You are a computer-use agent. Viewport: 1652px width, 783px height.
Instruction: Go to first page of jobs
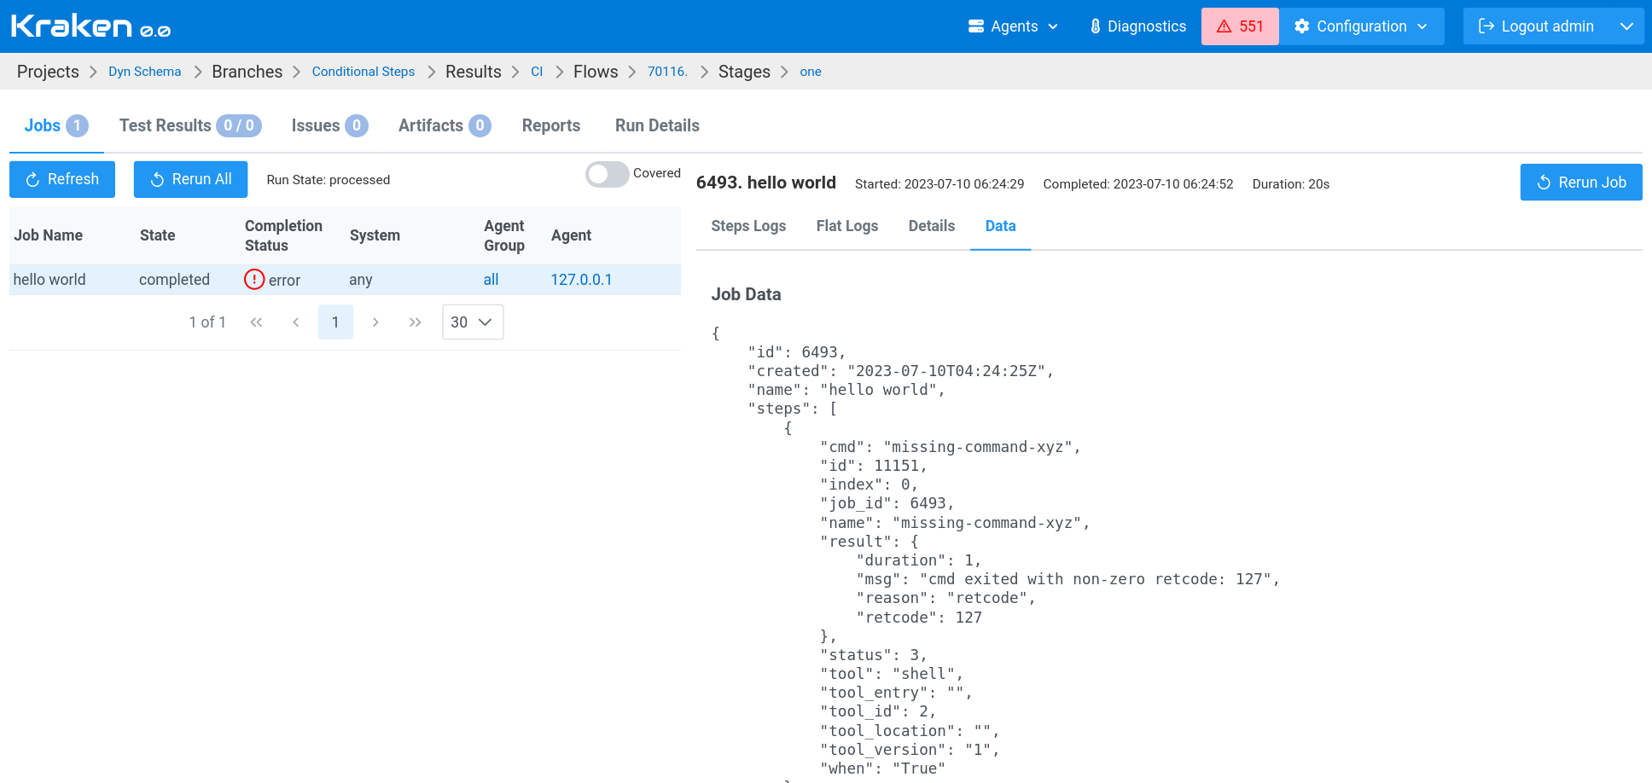[256, 322]
